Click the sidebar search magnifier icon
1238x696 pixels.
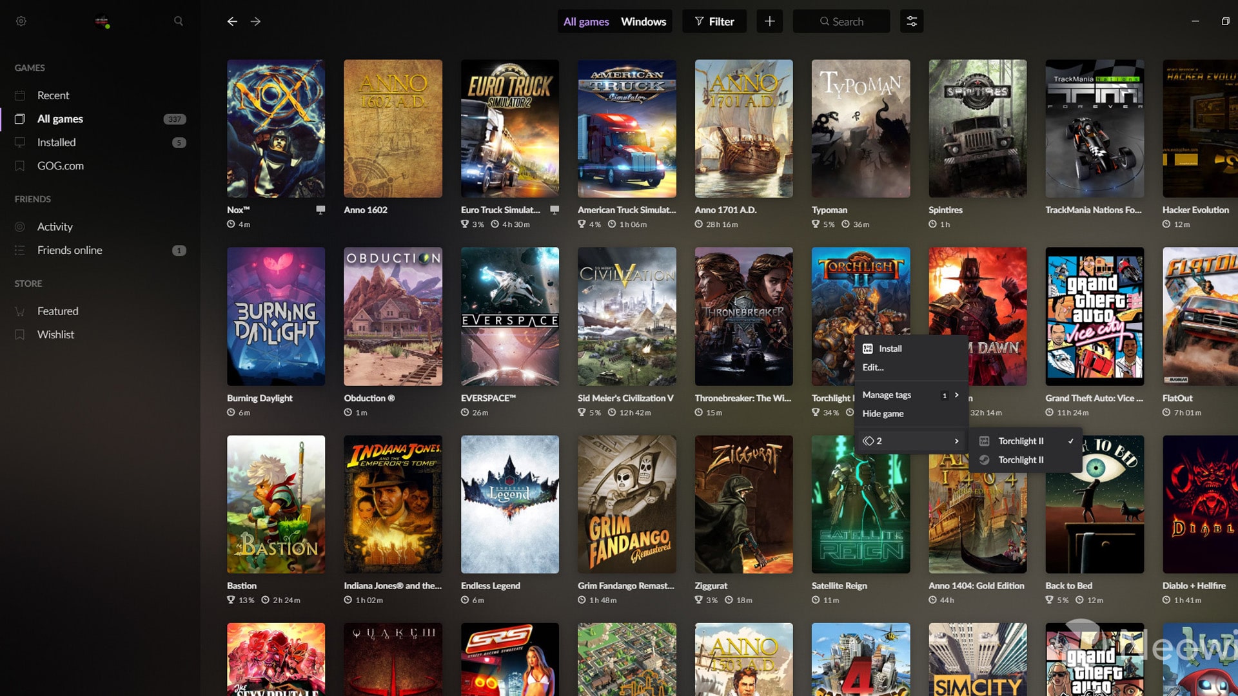pyautogui.click(x=179, y=21)
